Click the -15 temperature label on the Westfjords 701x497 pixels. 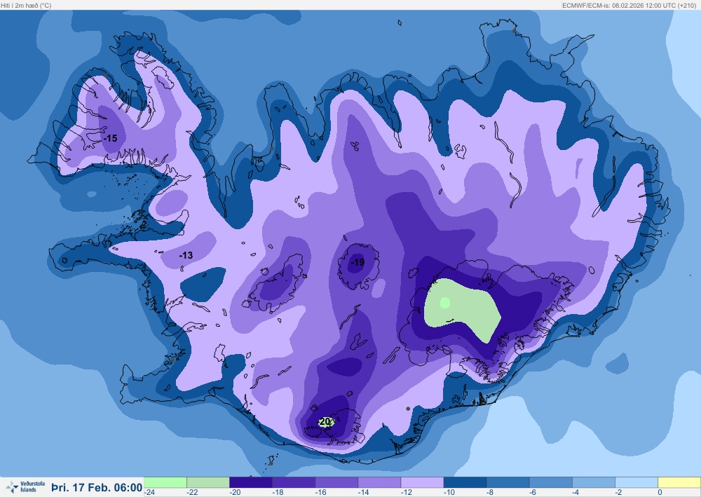[110, 139]
